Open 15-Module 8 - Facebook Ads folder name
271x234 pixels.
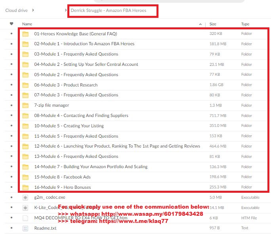[x=62, y=177]
